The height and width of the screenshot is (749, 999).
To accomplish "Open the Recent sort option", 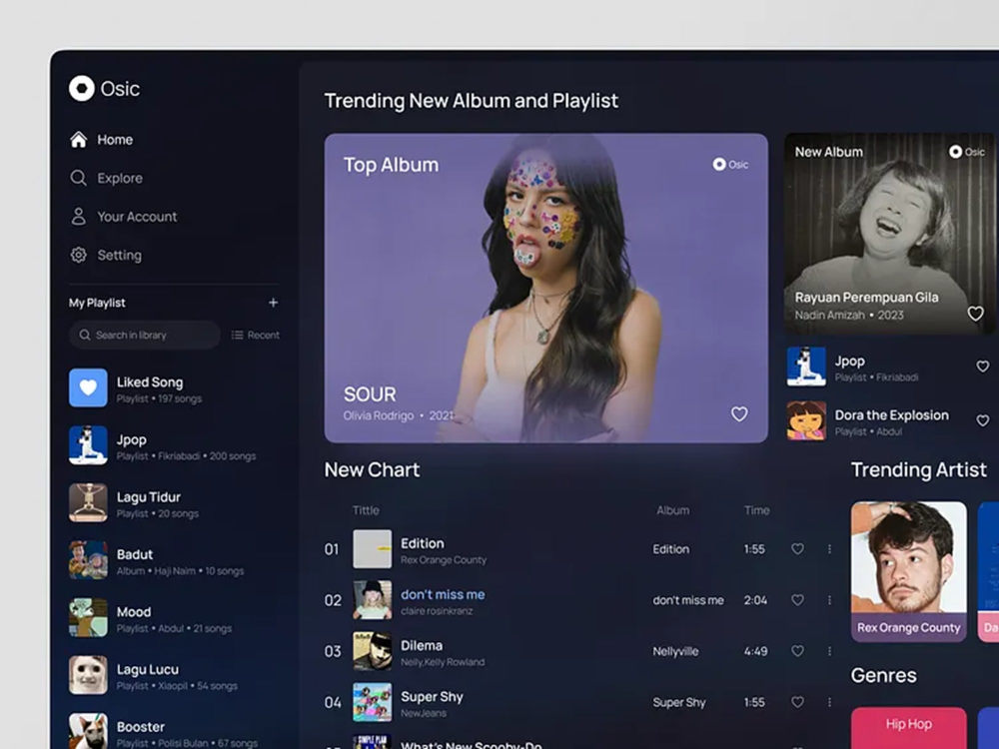I will pos(256,335).
